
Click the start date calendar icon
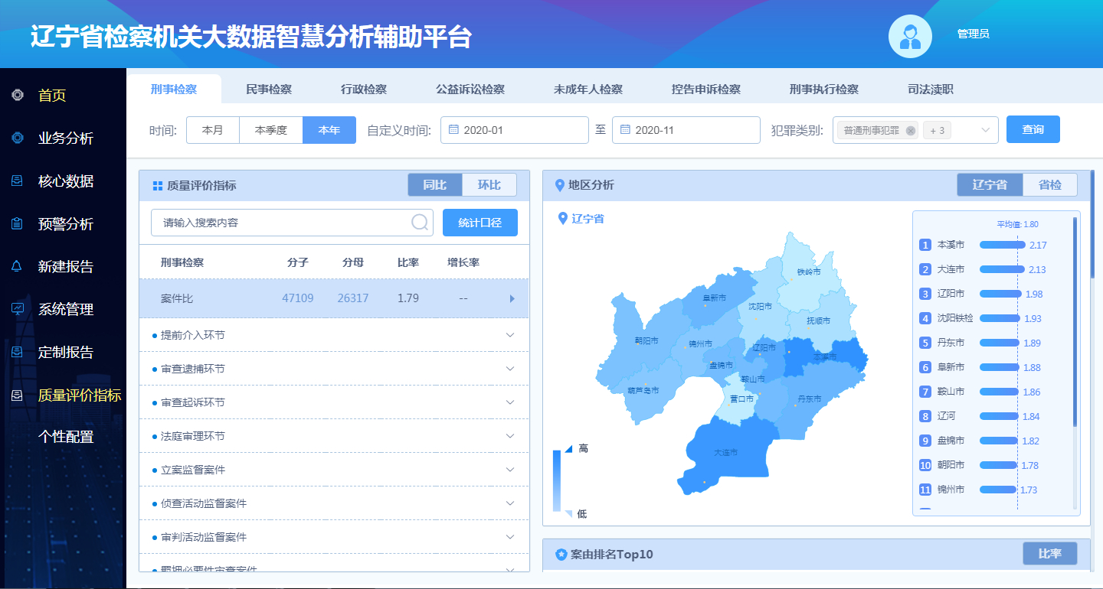click(453, 130)
